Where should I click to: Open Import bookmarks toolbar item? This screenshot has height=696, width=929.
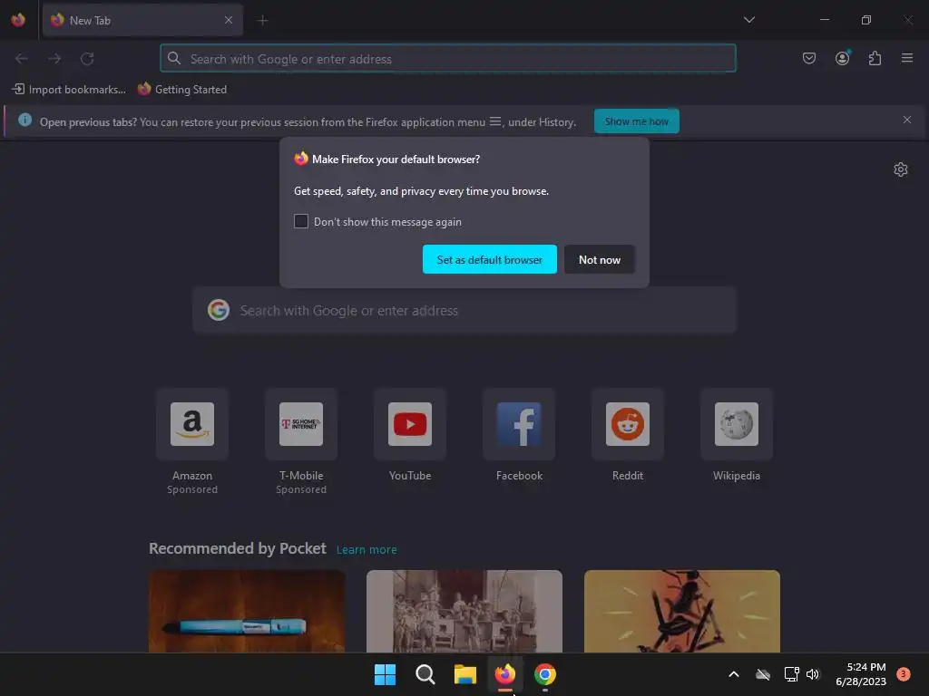point(69,90)
